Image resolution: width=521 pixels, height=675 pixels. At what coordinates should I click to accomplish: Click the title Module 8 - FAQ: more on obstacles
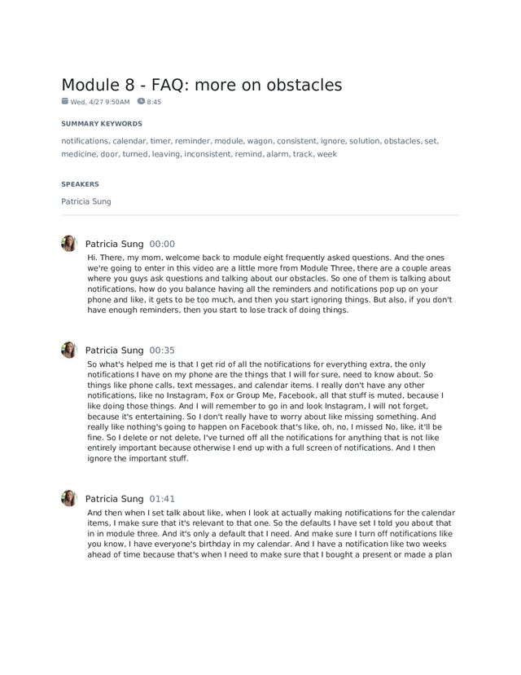(x=202, y=85)
